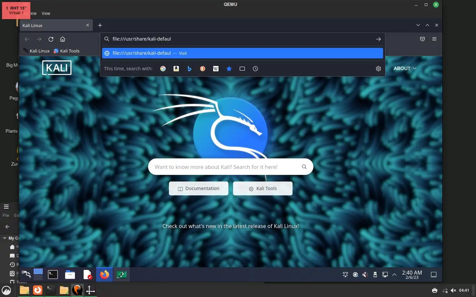Open the Kali 2:40 AM clock
The image size is (476, 297).
click(412, 275)
